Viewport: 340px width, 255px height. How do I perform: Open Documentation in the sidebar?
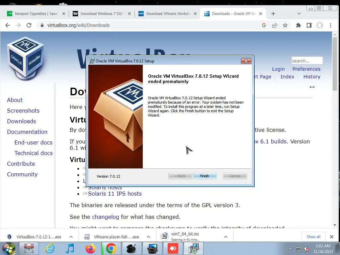pyautogui.click(x=27, y=132)
